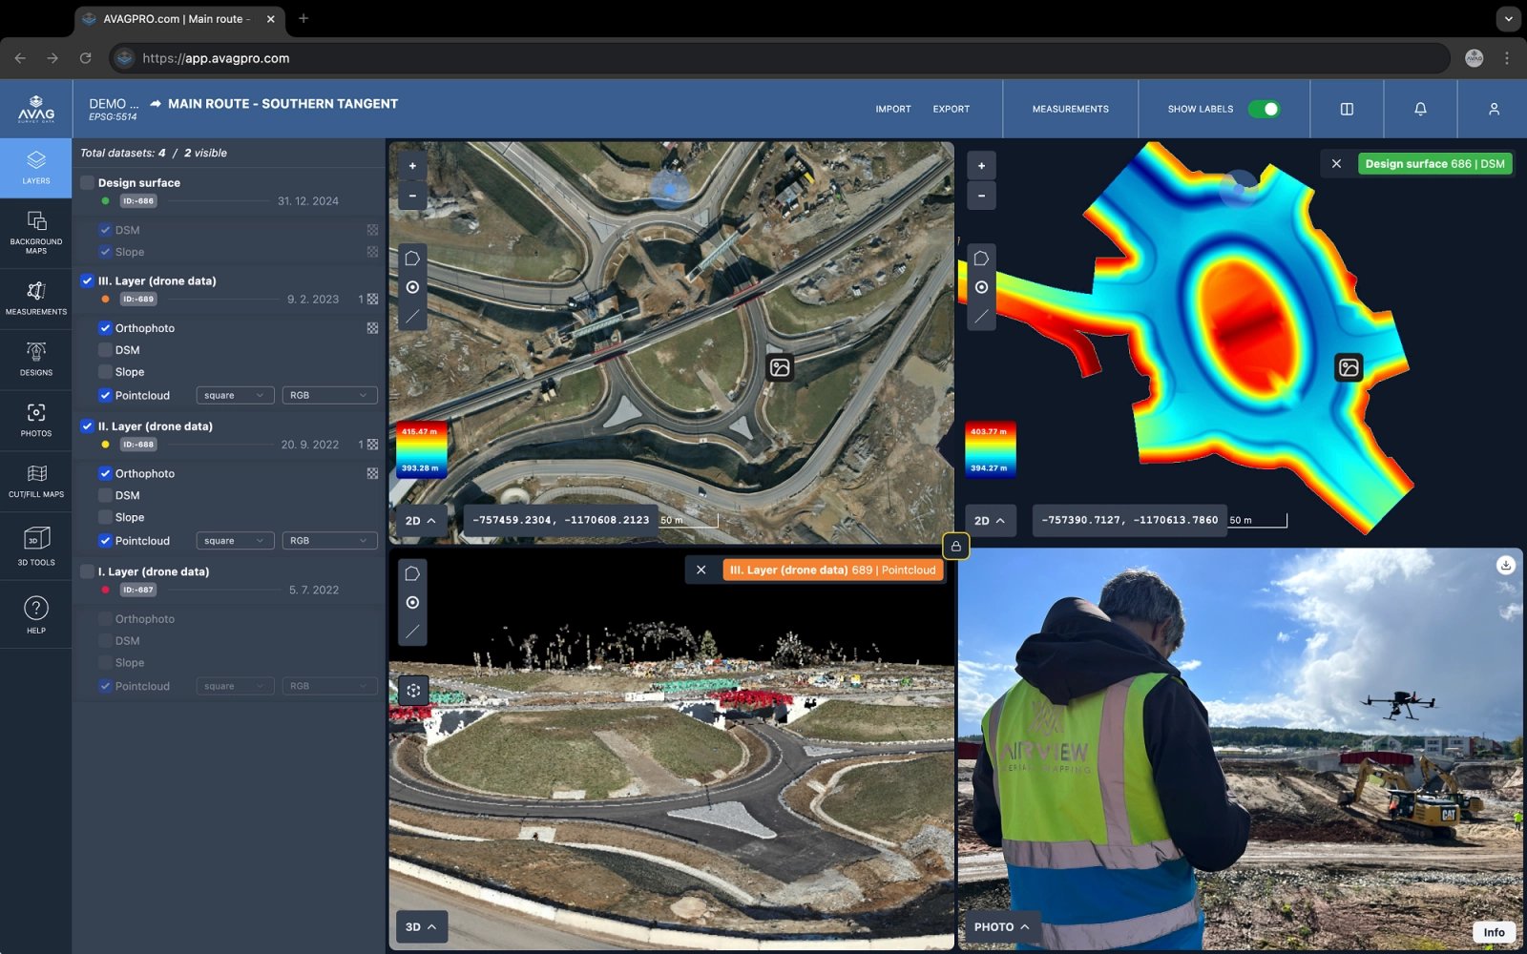
Task: Click the Info button on the photo
Action: [1494, 933]
